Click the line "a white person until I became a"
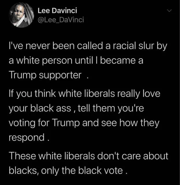180x185 pixels. click(x=76, y=61)
